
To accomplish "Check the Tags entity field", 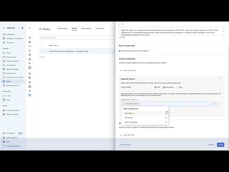I will coord(177,87).
